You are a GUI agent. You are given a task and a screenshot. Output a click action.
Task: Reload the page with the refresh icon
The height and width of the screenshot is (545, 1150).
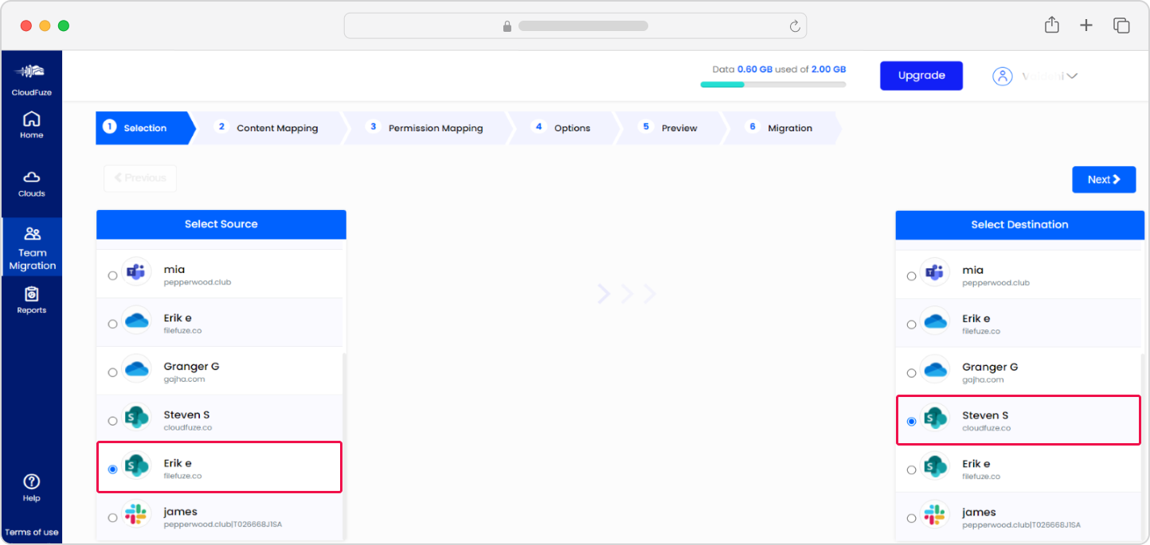(x=794, y=26)
